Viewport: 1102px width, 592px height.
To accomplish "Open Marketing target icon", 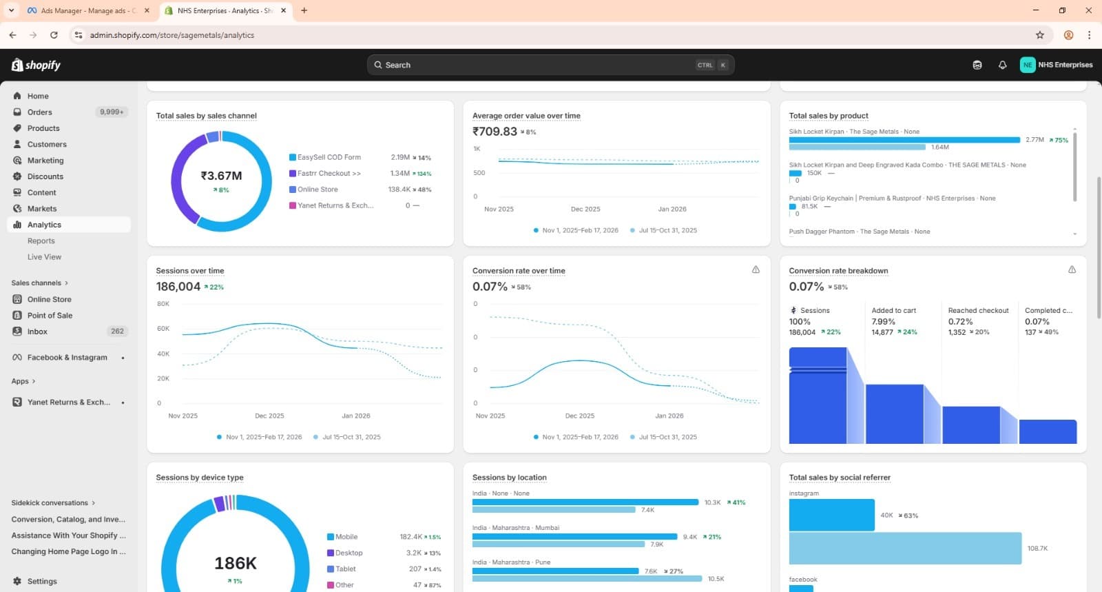I will click(17, 160).
